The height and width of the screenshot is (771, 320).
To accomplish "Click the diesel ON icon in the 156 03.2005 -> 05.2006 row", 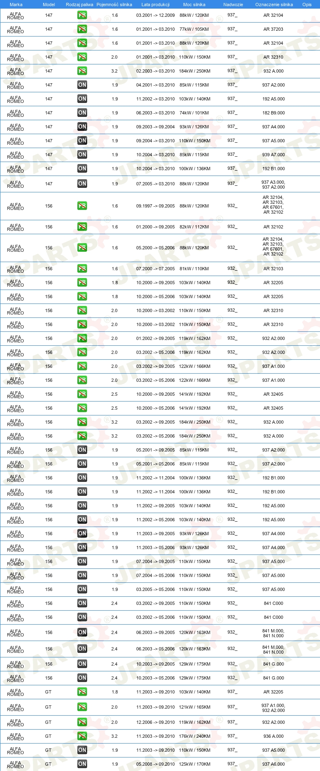I will (82, 589).
